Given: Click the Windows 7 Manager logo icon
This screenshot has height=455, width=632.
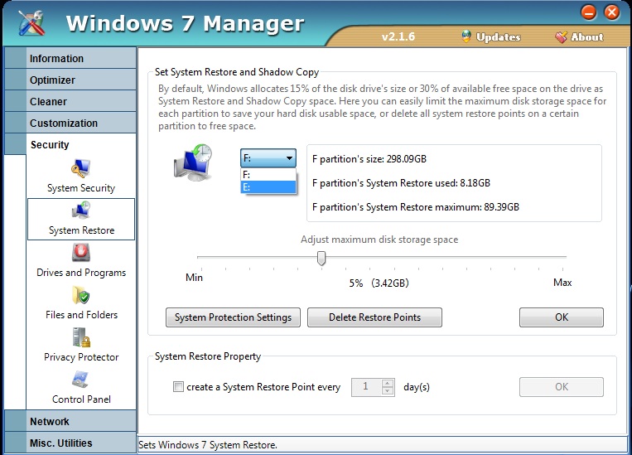Looking at the screenshot, I should pos(31,23).
